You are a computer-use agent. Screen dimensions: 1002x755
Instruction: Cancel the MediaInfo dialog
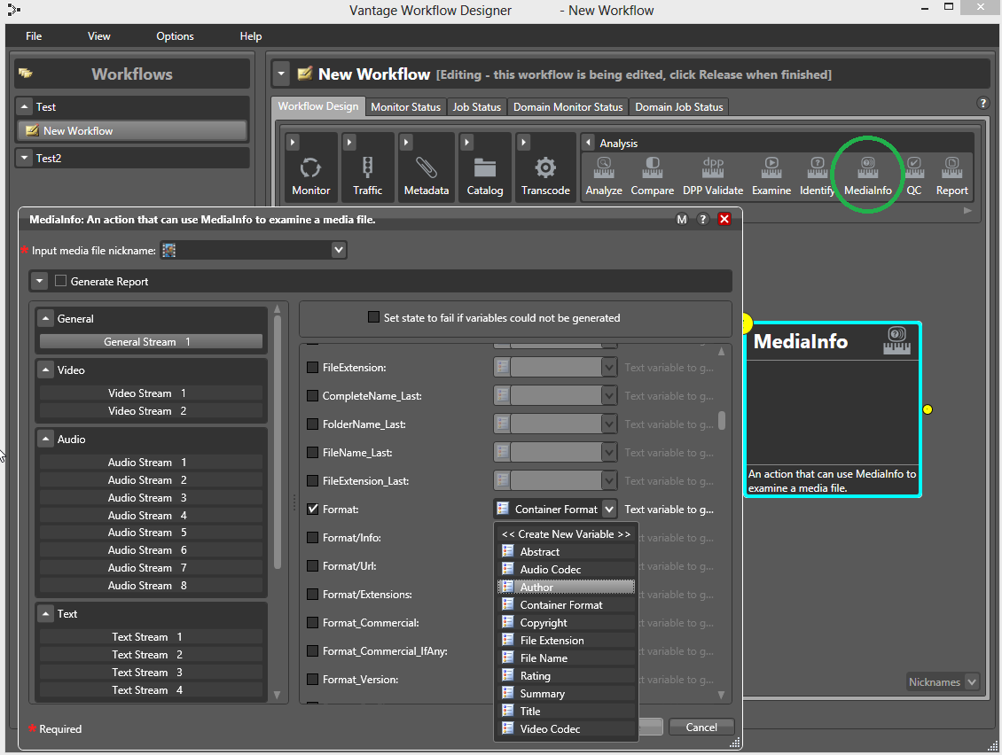click(x=701, y=727)
